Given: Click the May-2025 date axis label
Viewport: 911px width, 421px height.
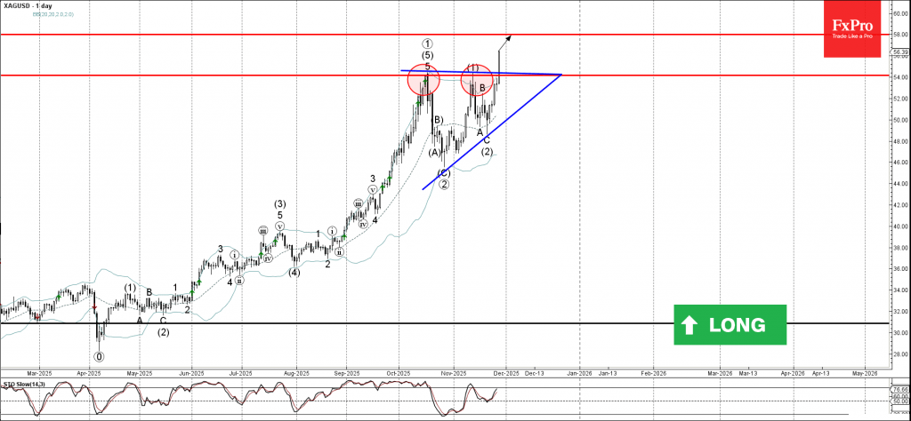Looking at the screenshot, I should point(140,373).
